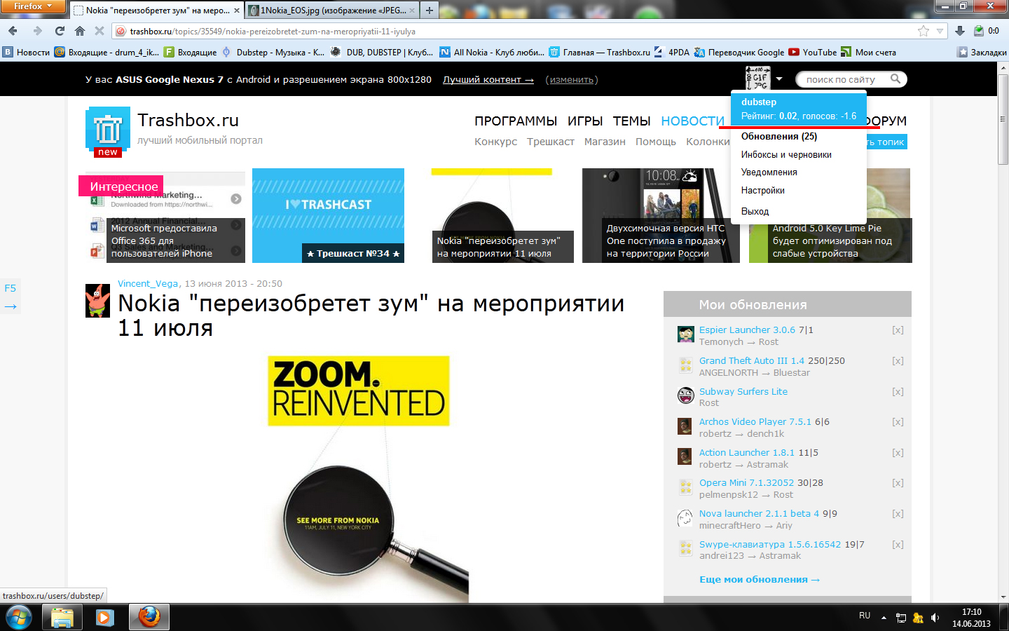Open the Магазин link
The width and height of the screenshot is (1009, 631).
click(605, 141)
